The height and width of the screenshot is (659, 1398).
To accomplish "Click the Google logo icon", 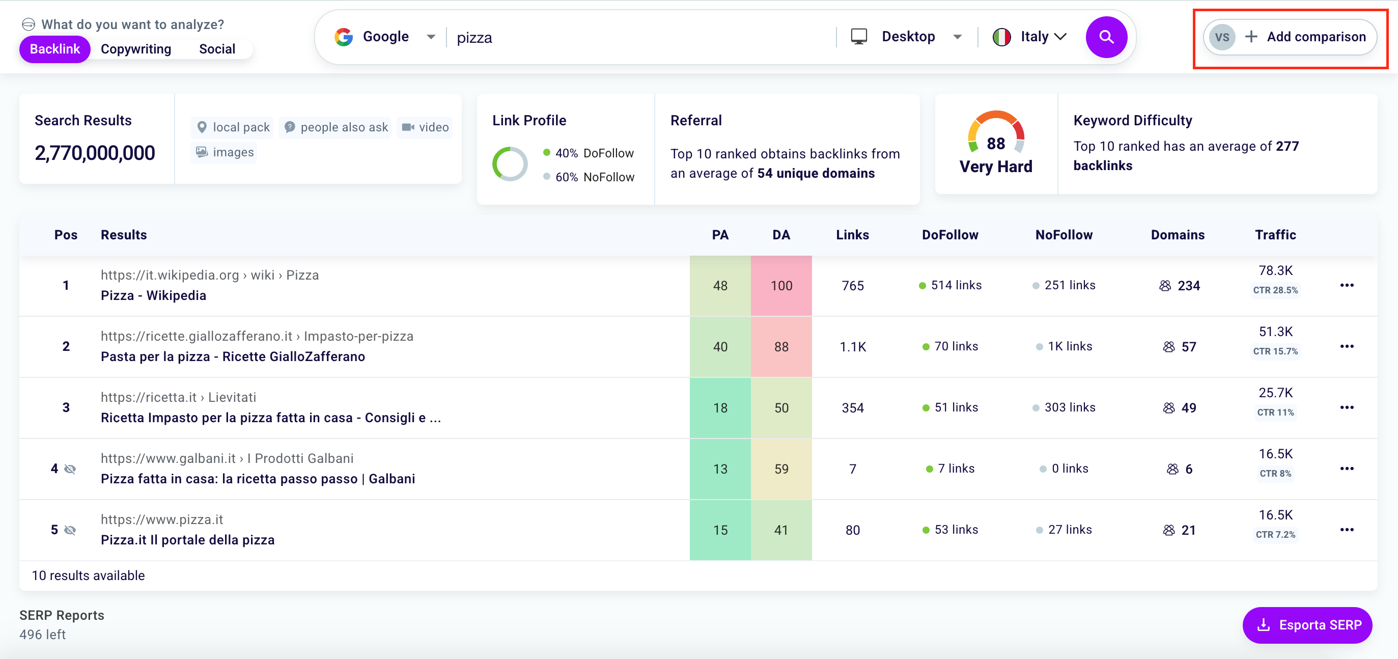I will tap(344, 37).
